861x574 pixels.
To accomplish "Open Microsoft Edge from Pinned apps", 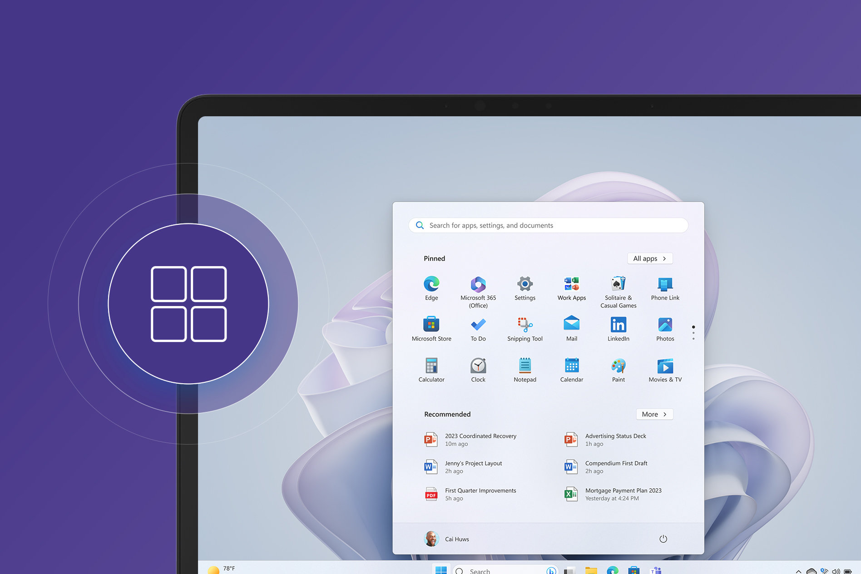I will click(x=431, y=285).
